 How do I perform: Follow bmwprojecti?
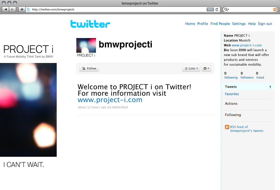coord(89,68)
